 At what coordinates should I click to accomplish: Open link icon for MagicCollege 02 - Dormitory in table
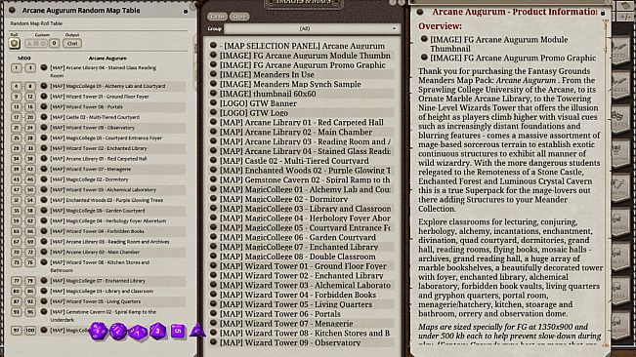pyautogui.click(x=44, y=179)
